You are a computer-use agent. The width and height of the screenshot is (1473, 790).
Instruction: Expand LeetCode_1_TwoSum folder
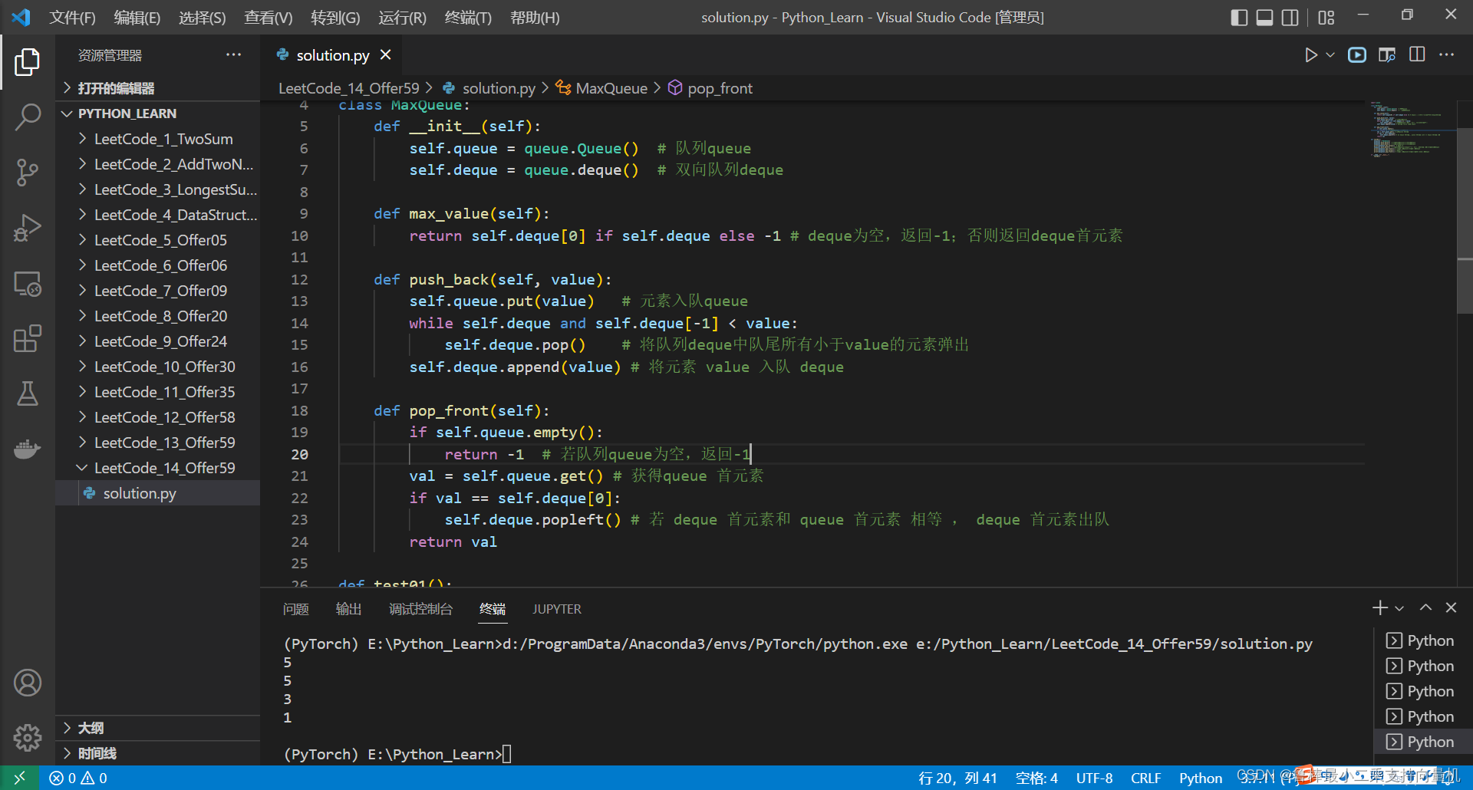click(157, 139)
